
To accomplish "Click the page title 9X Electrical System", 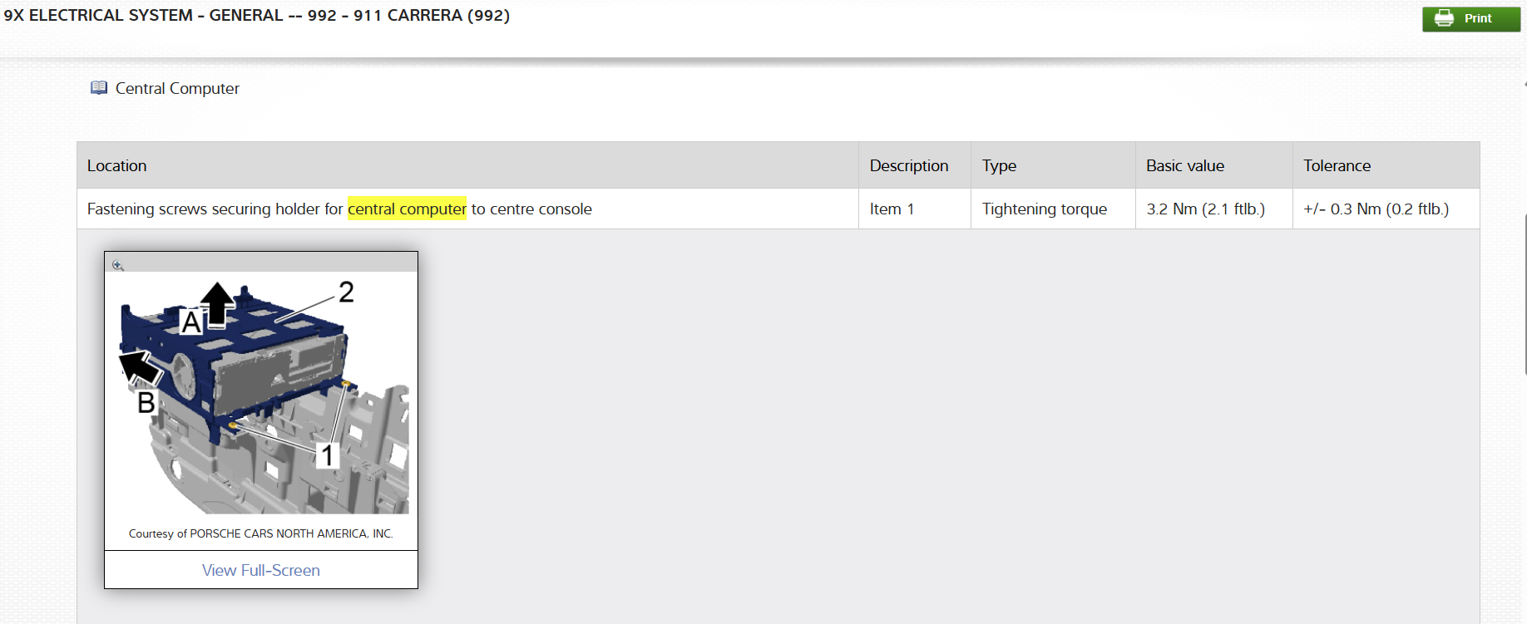I will click(257, 15).
